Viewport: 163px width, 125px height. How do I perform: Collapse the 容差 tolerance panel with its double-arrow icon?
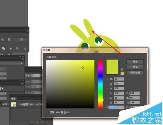click(x=39, y=68)
